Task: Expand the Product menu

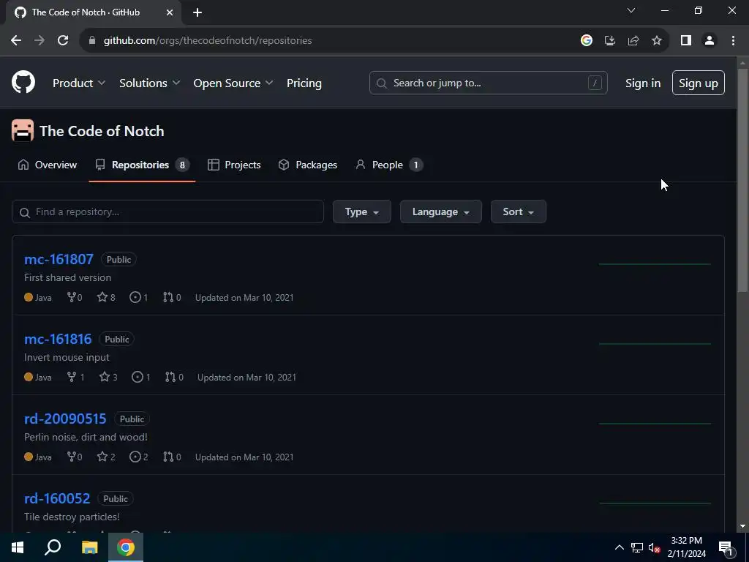Action: (79, 83)
